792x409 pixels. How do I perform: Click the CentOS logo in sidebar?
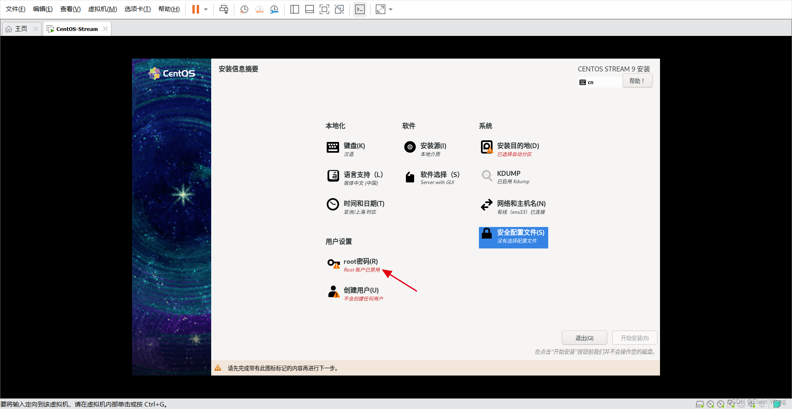[x=172, y=73]
